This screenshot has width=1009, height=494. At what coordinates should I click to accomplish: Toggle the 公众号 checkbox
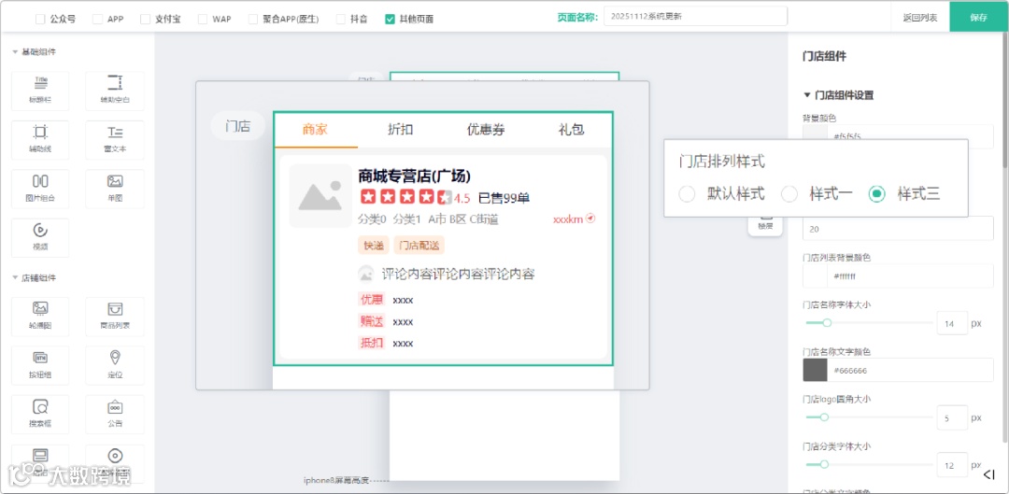click(x=40, y=20)
